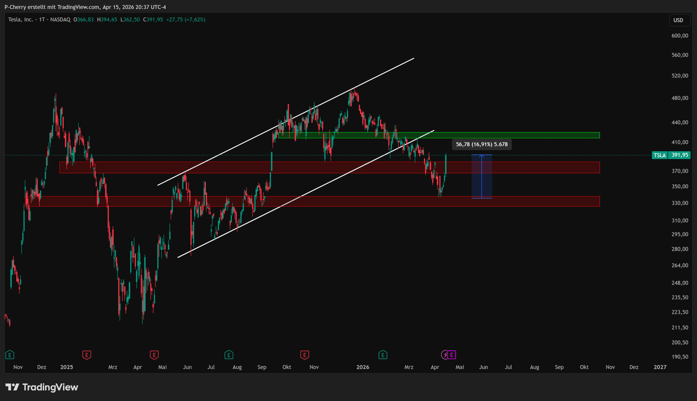Click the purple upcoming earnings E icon
Screen dimensions: 697x401
tap(451, 355)
